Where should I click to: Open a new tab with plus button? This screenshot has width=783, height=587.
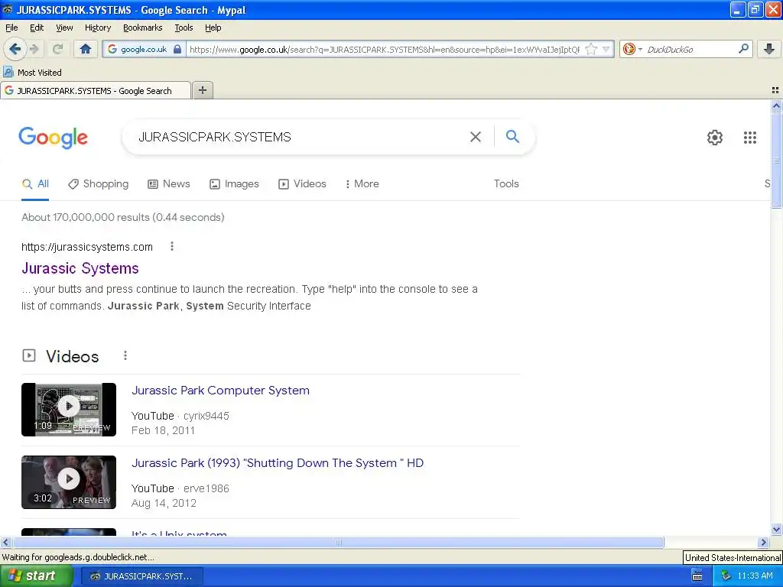click(202, 90)
